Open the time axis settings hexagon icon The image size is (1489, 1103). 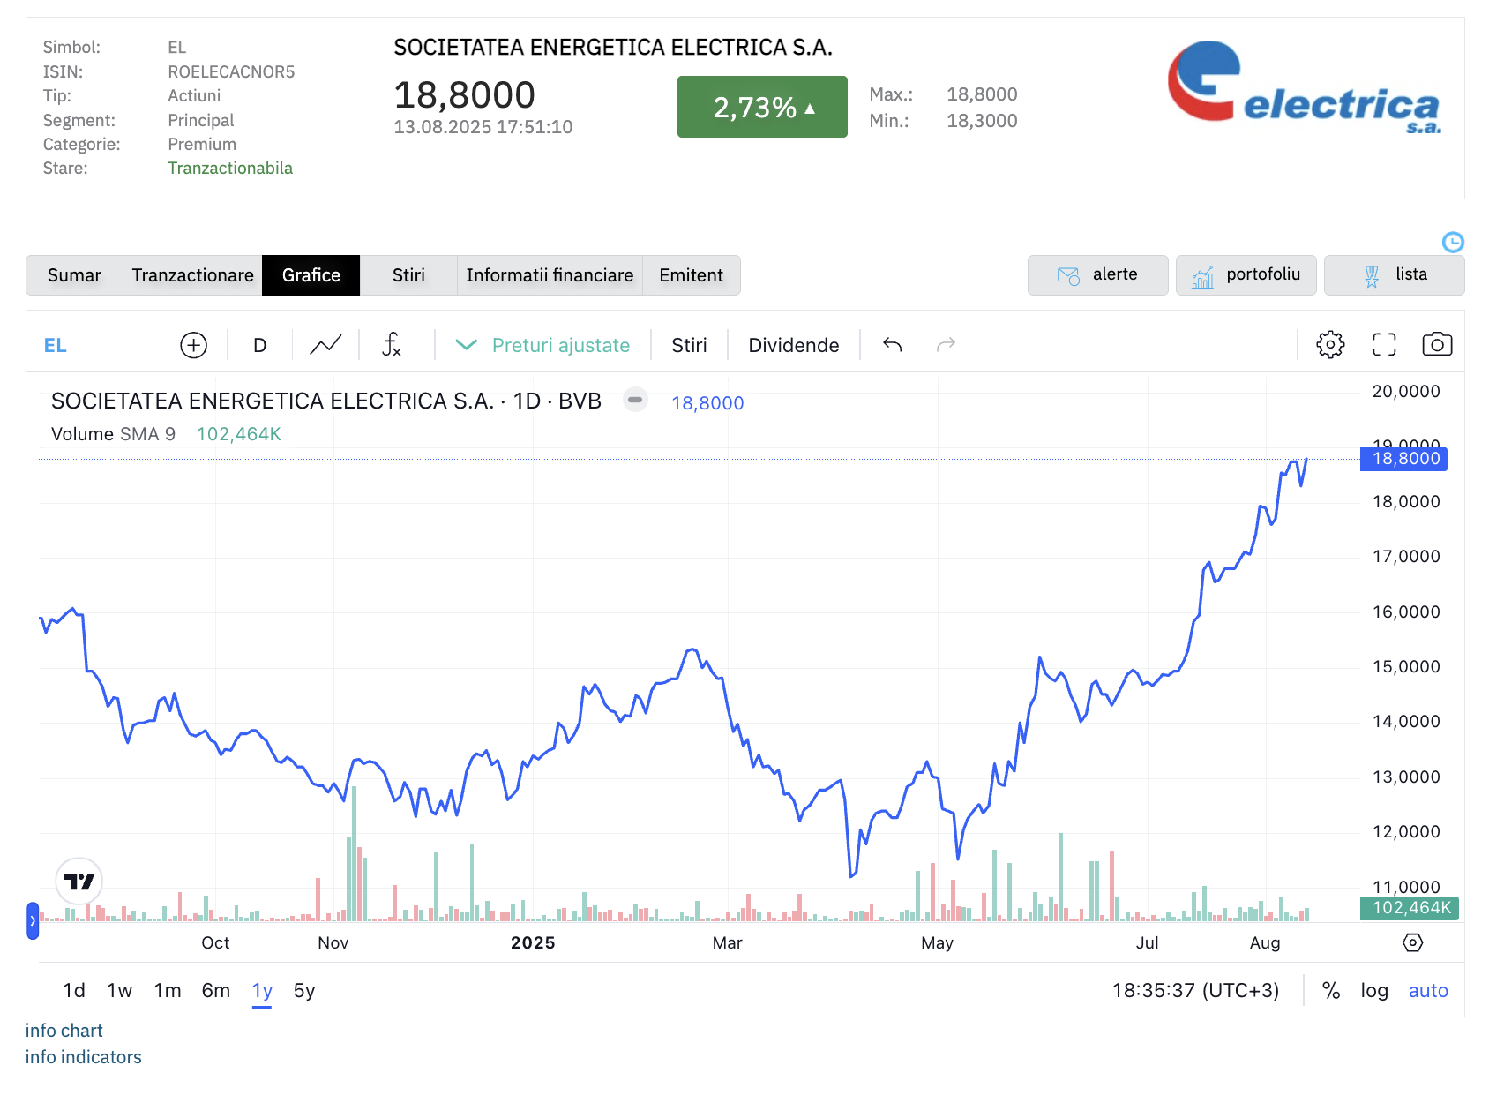point(1412,942)
